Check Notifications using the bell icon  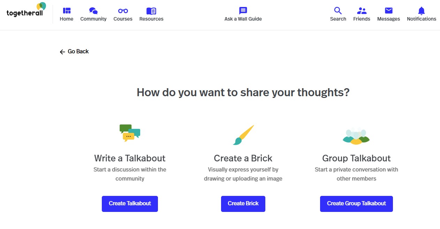pyautogui.click(x=421, y=10)
